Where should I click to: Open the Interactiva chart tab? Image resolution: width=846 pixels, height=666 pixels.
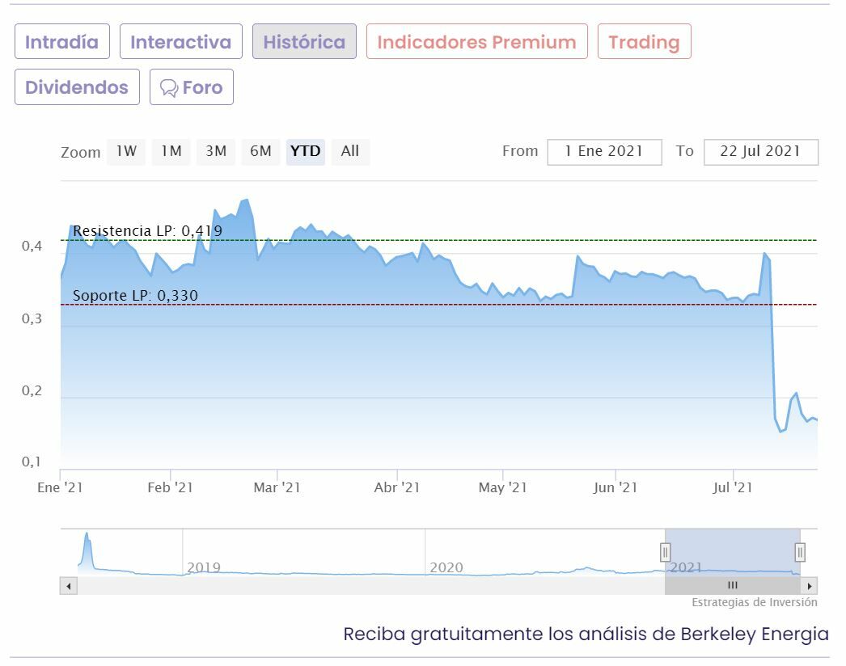[x=180, y=42]
